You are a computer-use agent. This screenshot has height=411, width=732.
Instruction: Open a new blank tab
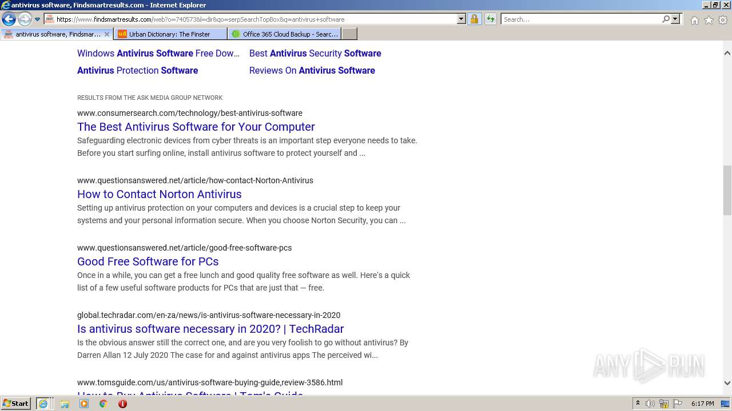(x=349, y=34)
